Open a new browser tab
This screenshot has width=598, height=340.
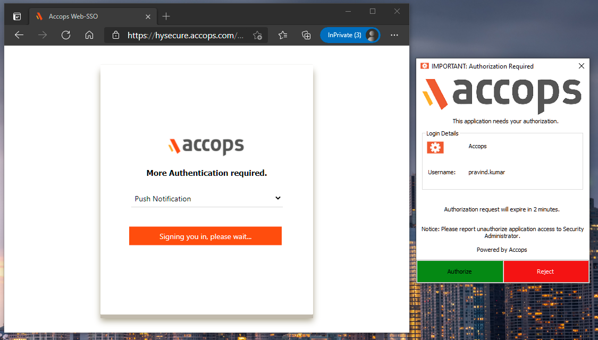tap(166, 16)
